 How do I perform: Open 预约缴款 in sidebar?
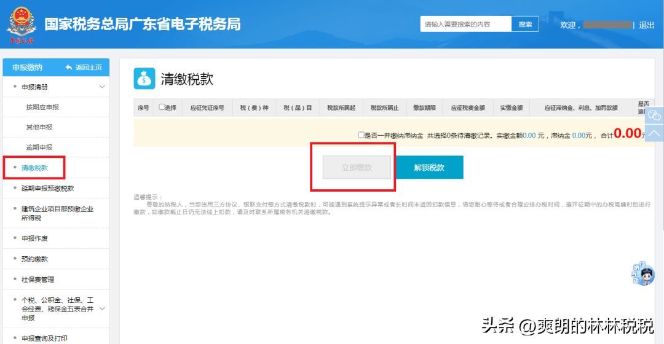pyautogui.click(x=34, y=259)
